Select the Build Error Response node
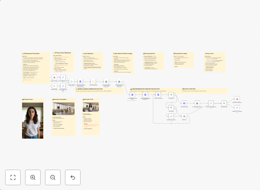This screenshot has width=260, height=190. tap(171, 116)
